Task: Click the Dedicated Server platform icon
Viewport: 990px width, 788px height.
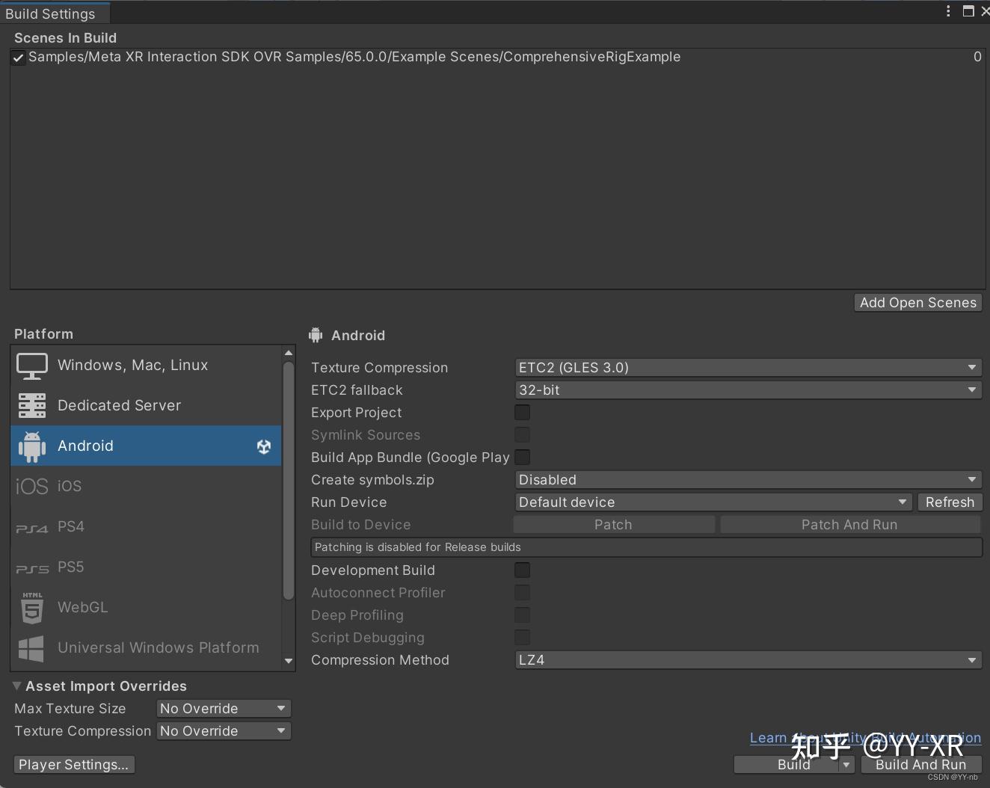Action: point(31,405)
